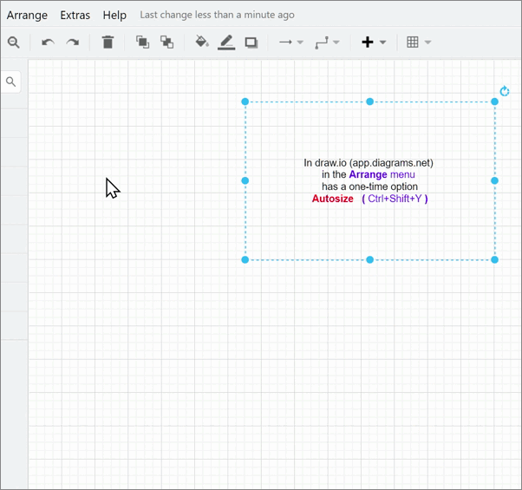Screen dimensions: 522x490
Task: Expand the Table dropdown arrow
Action: 428,42
